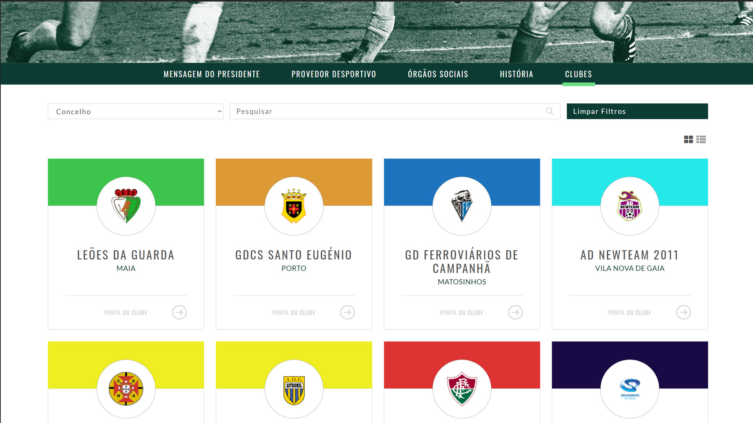Switch to list view layout icon
Viewport: 753px width, 423px height.
701,139
